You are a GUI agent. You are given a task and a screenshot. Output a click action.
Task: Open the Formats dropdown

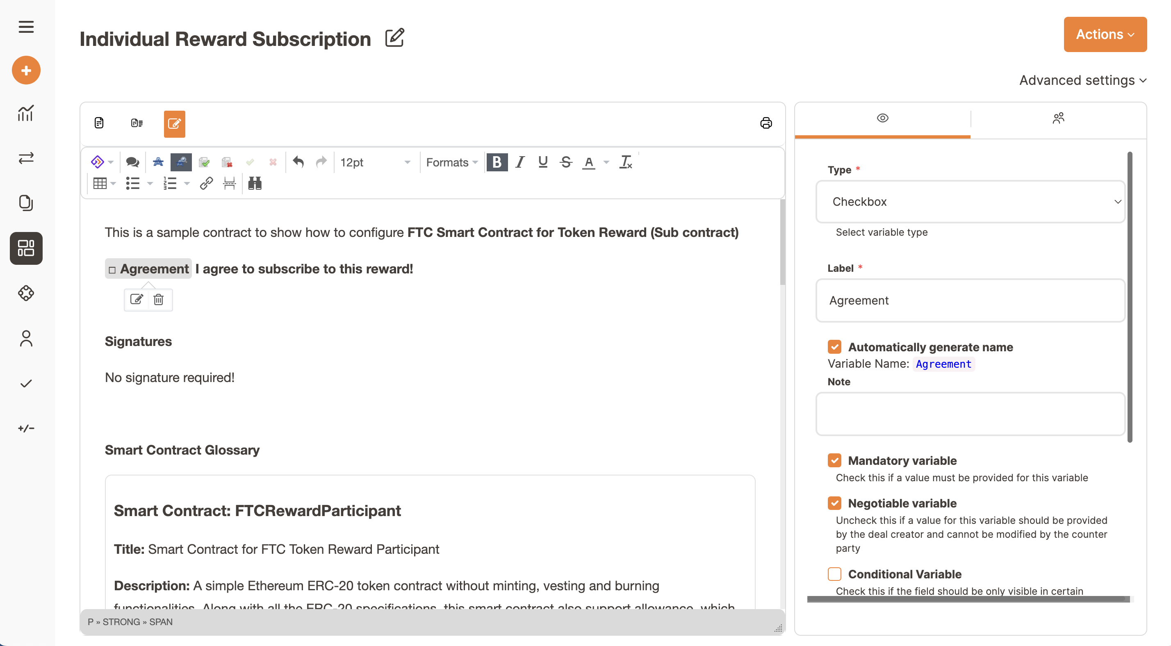(451, 162)
